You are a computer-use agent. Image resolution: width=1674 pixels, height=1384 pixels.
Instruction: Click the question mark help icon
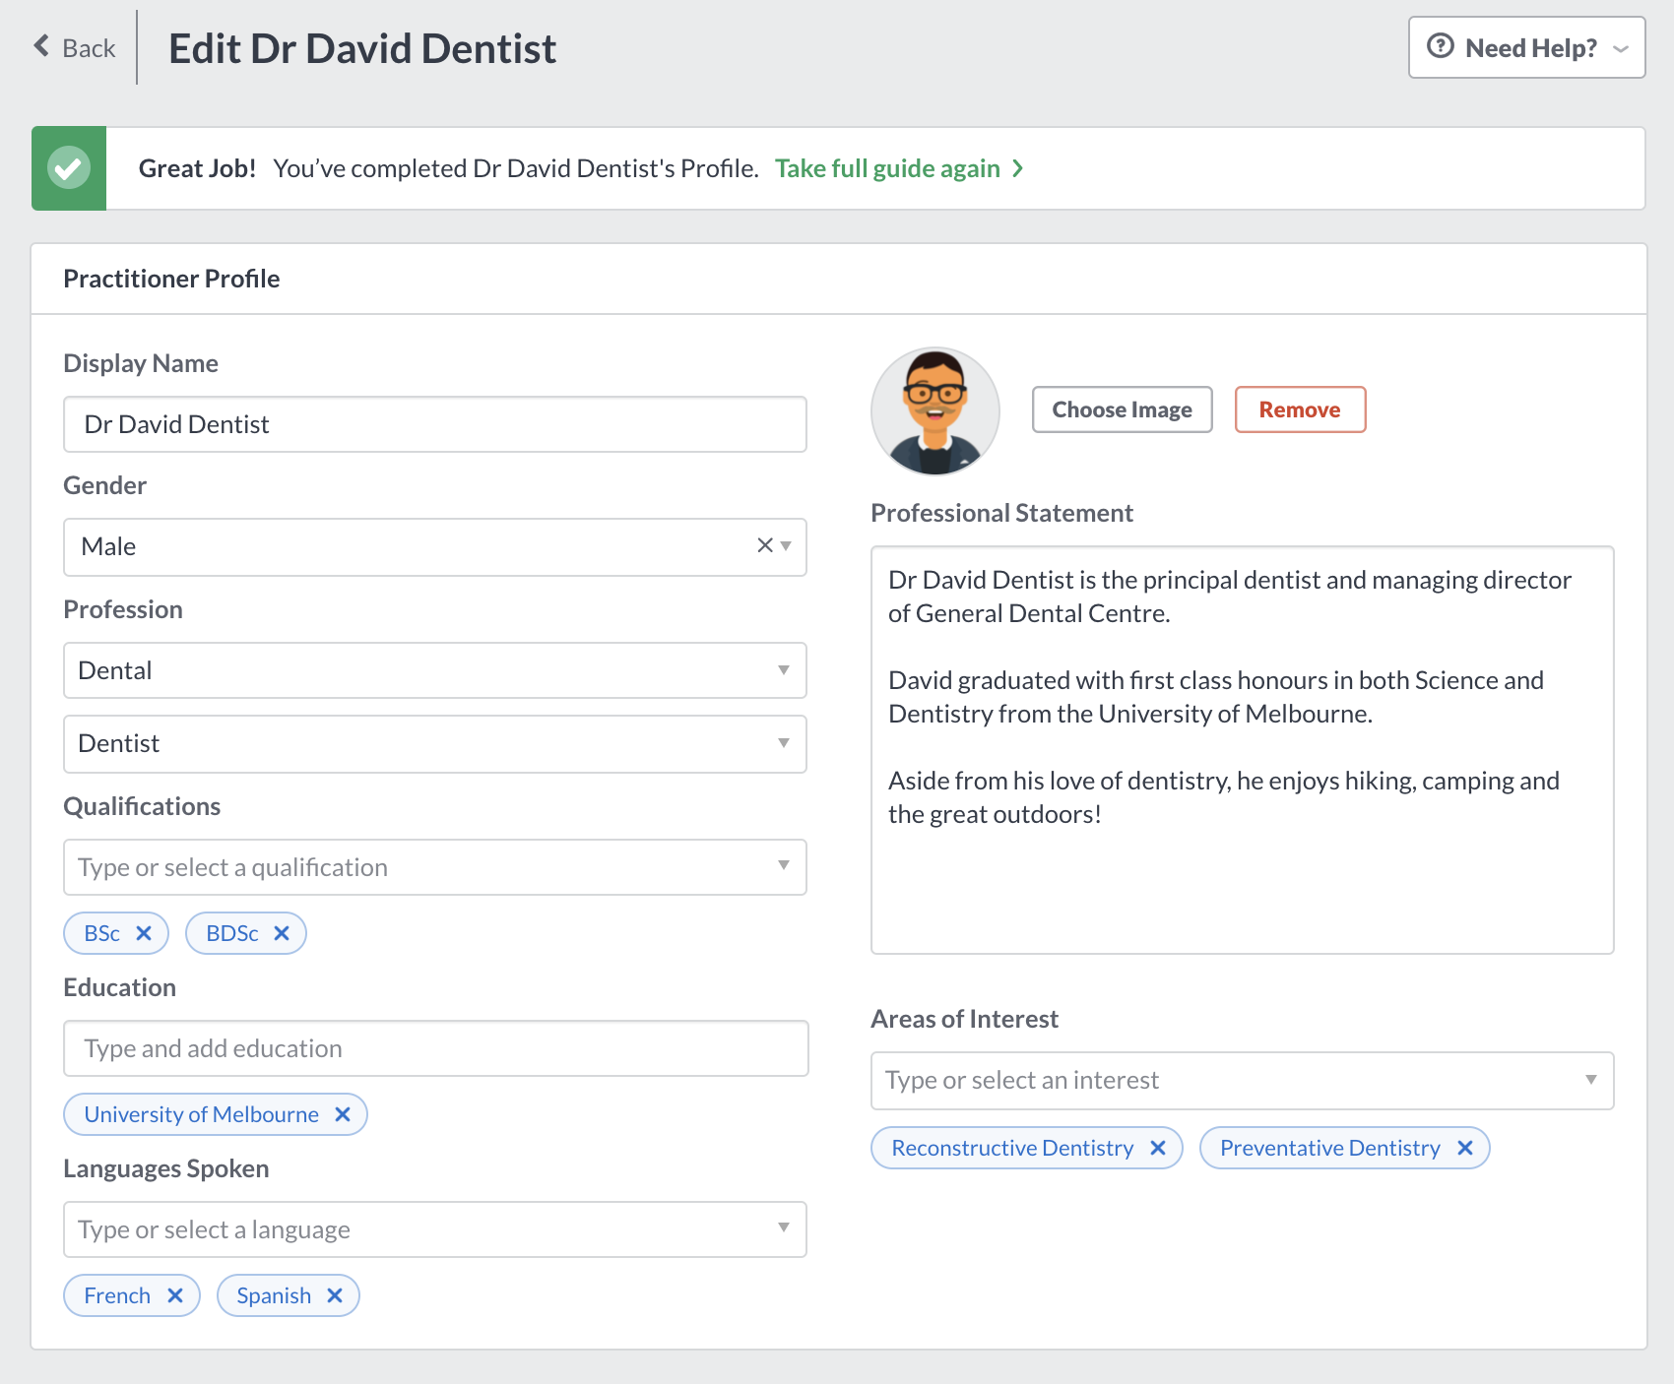click(1440, 46)
